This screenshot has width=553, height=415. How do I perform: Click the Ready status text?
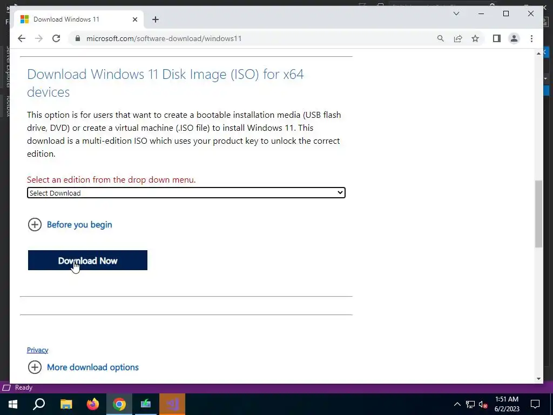point(24,387)
